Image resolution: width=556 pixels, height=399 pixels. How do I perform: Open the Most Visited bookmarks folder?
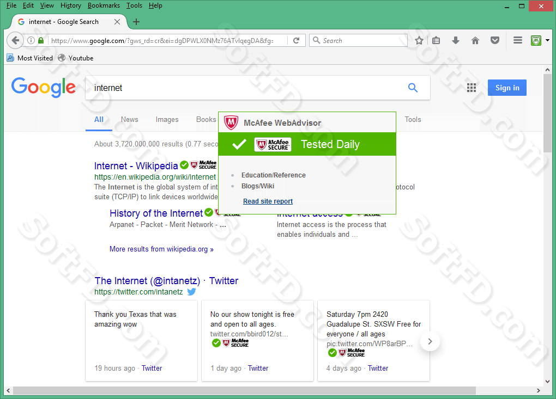[x=30, y=58]
